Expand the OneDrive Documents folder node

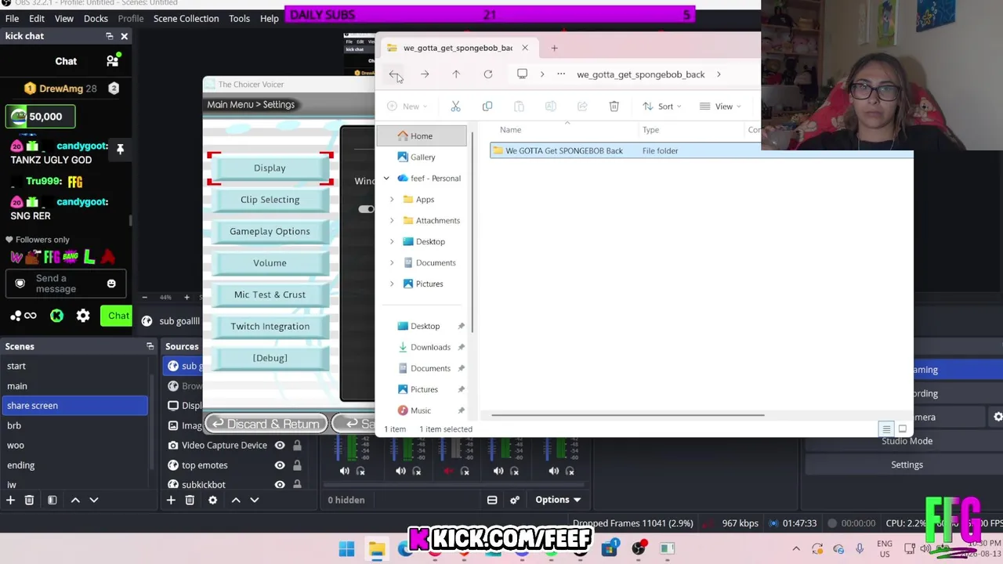point(392,263)
